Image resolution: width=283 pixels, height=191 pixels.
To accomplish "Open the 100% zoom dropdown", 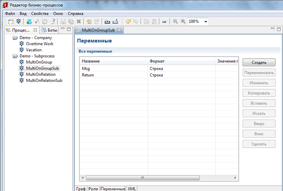I will [206, 22].
